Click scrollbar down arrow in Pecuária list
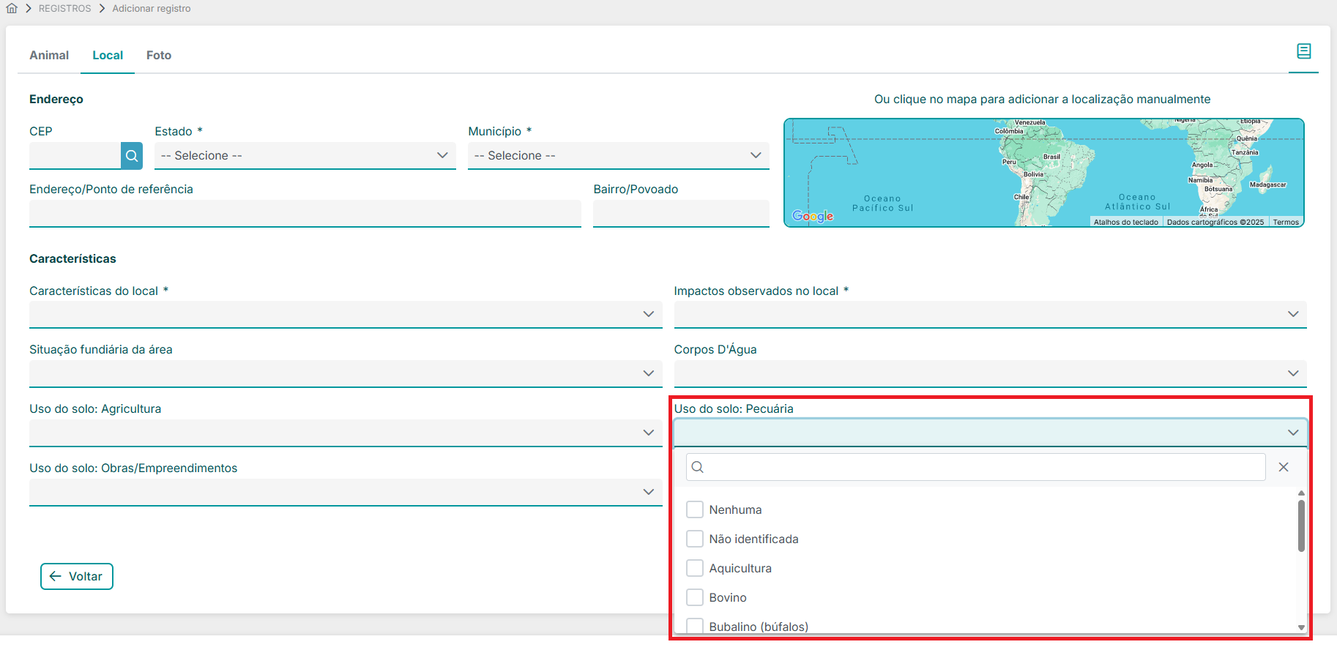Viewport: 1337px width, 650px height. click(1301, 627)
